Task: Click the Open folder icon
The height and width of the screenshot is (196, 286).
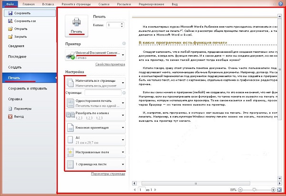Action: pos(5,28)
